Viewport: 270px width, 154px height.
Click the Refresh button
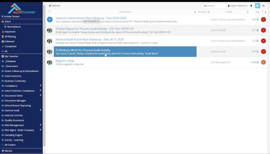[x=55, y=6]
